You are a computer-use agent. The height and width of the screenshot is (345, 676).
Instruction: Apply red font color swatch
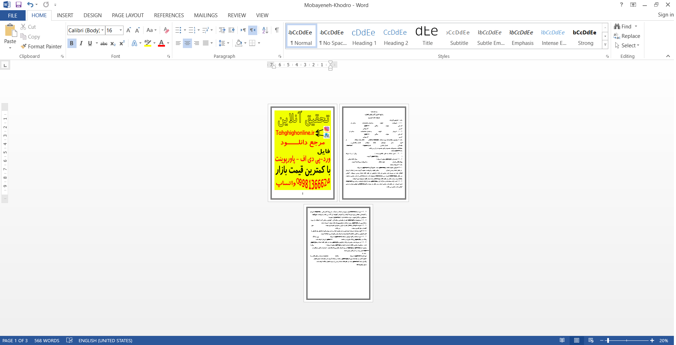tap(161, 43)
